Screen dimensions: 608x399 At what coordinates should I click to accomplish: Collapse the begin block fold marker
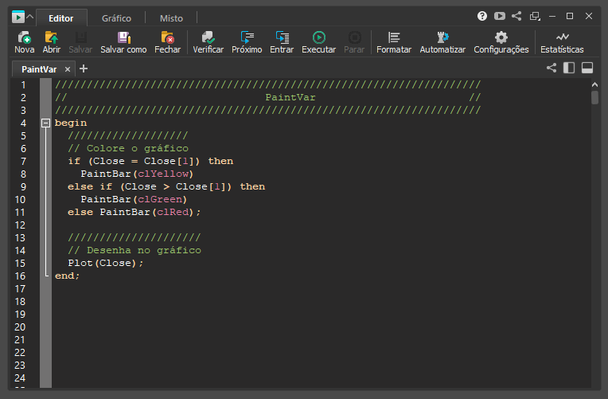[x=45, y=123]
